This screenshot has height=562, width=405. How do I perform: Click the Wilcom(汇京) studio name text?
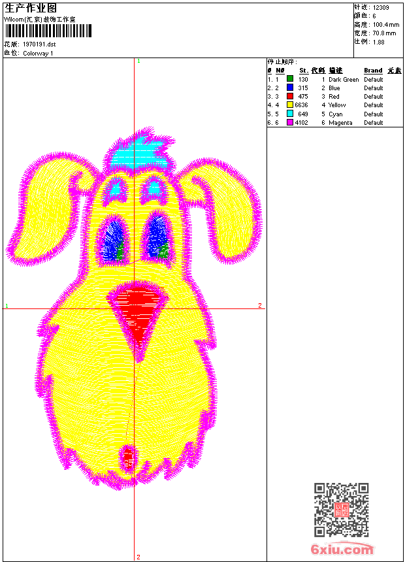(x=39, y=20)
